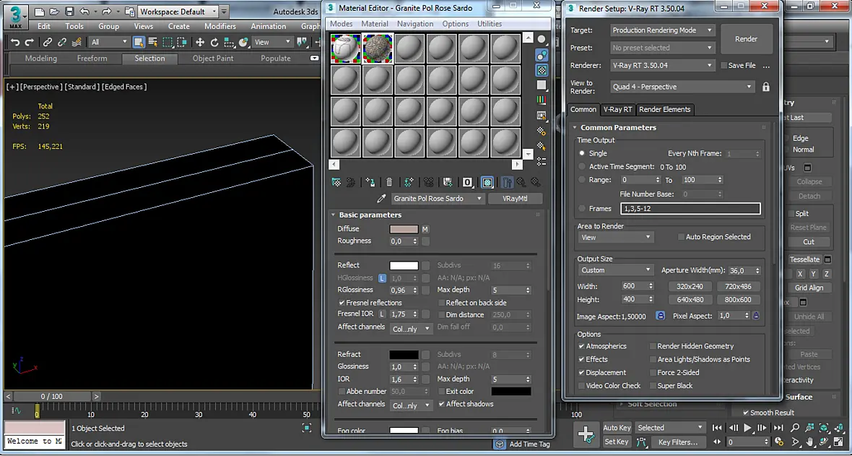Click the Save File floppy icon in the main toolbar

(x=69, y=12)
